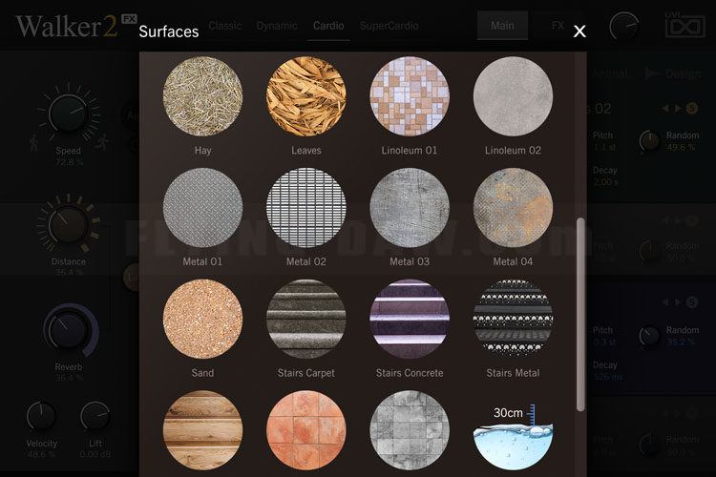Pick the gray stone tile surface thumbnail

(410, 430)
